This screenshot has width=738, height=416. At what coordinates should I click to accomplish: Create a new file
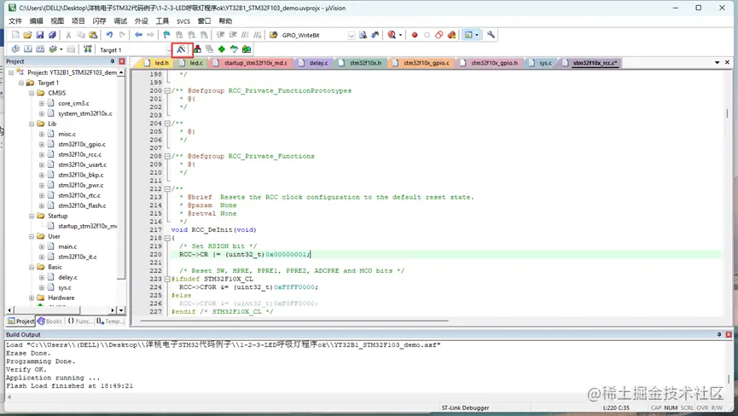point(15,35)
